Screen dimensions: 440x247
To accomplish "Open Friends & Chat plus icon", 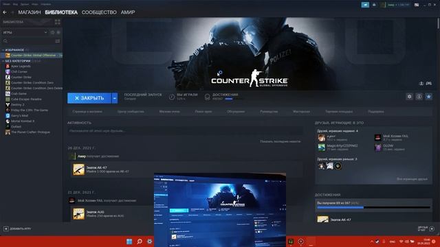I will [x=432, y=228].
